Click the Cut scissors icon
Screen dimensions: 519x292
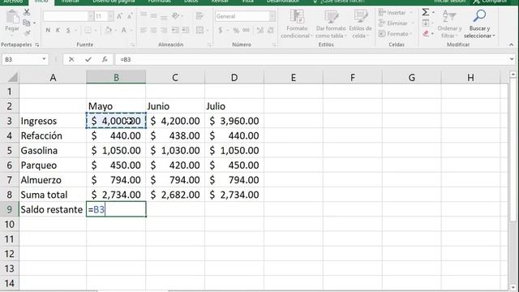pyautogui.click(x=27, y=13)
